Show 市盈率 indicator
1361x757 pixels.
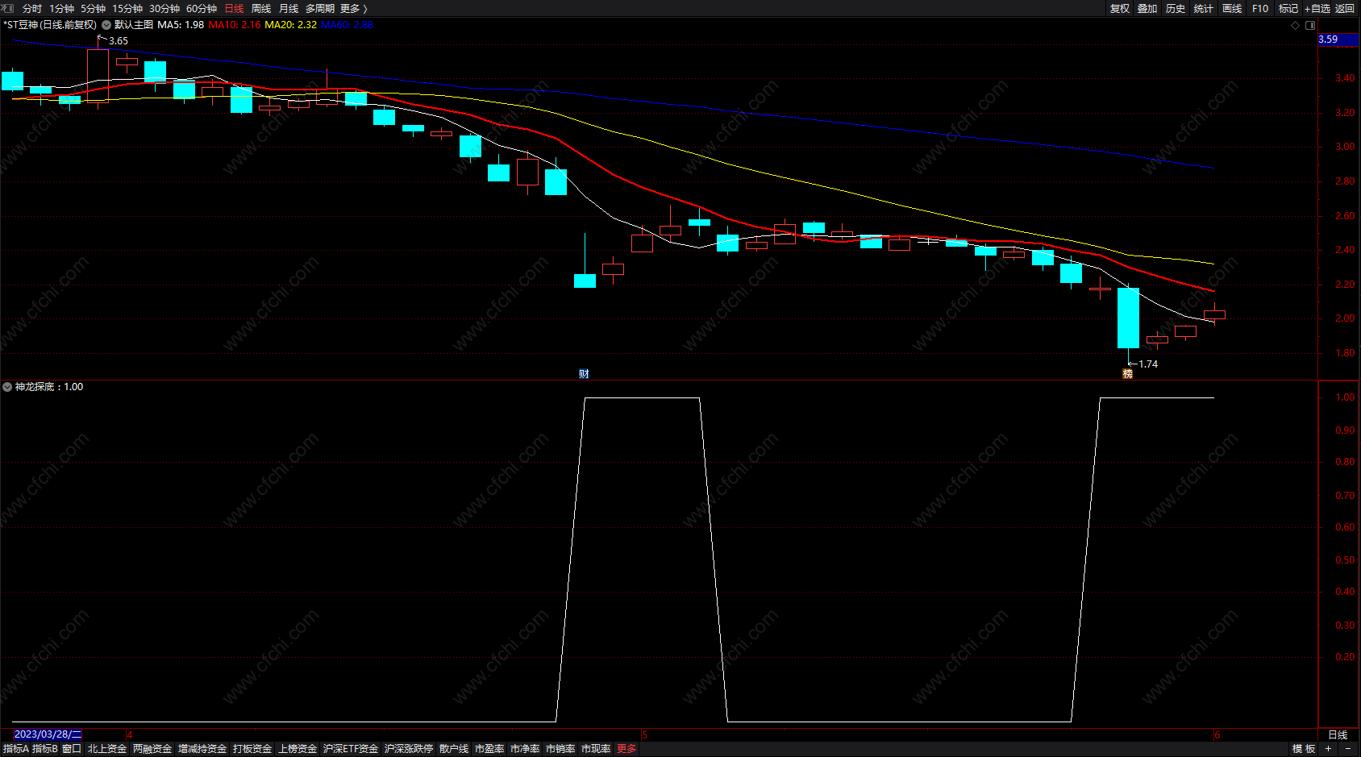(x=489, y=749)
